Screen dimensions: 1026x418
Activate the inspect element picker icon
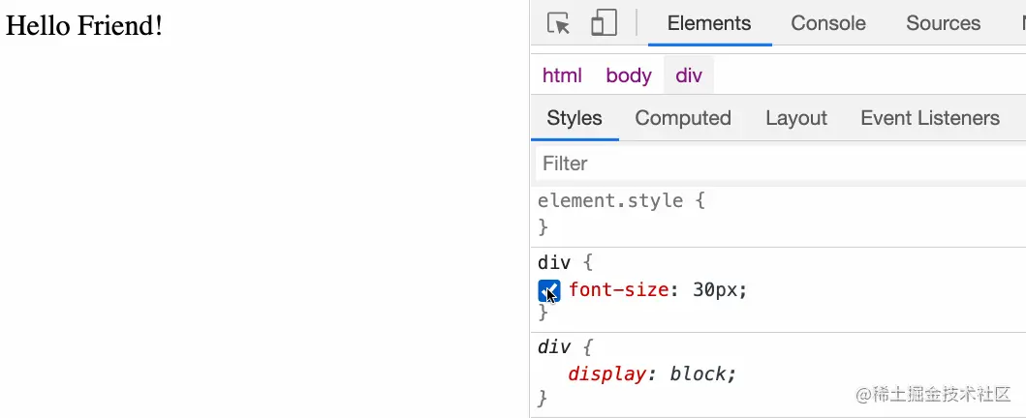coord(558,23)
